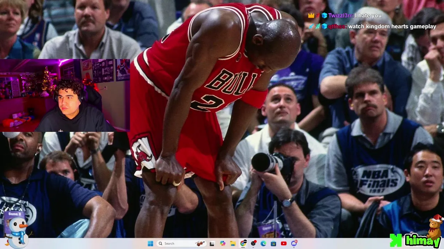Launch YouTube app from the taskbar
Screen dimensions: 444x249
point(284,243)
